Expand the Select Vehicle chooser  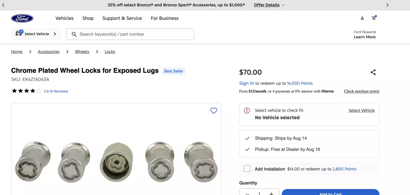(x=37, y=34)
